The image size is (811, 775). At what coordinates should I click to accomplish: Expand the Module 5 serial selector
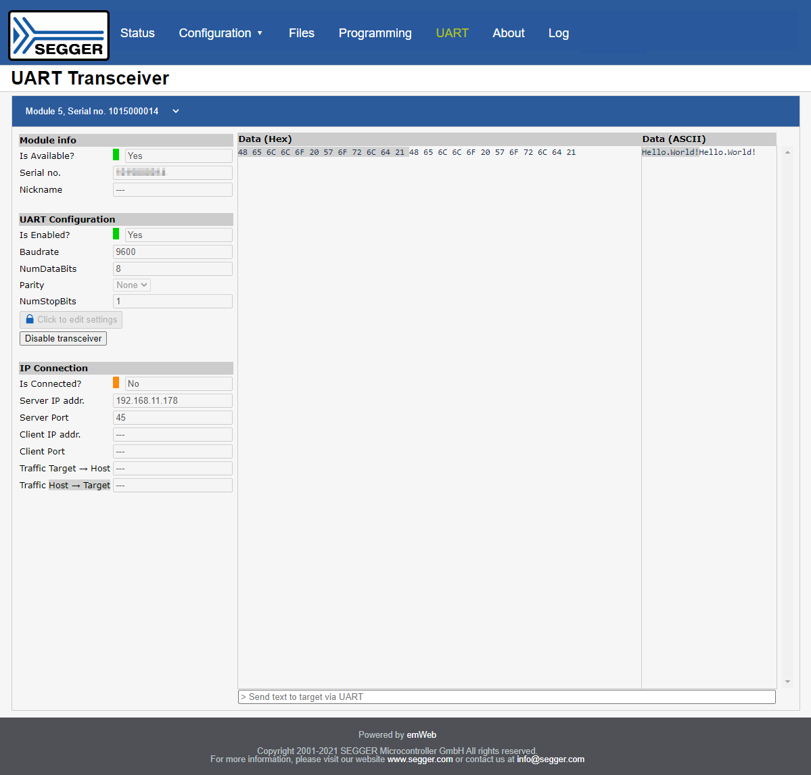[176, 112]
